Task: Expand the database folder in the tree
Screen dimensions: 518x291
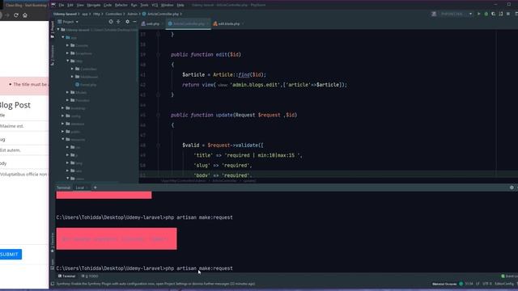Action: click(x=63, y=124)
